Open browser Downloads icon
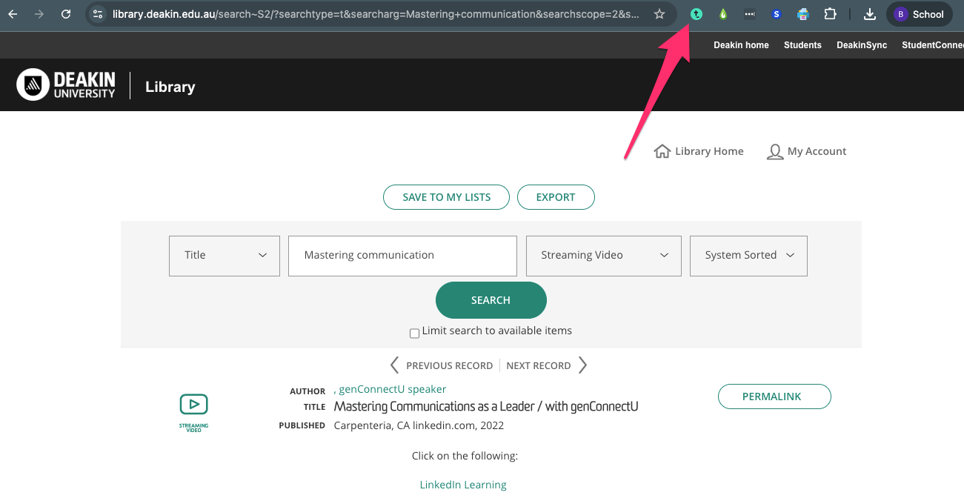Image resolution: width=964 pixels, height=501 pixels. point(870,14)
